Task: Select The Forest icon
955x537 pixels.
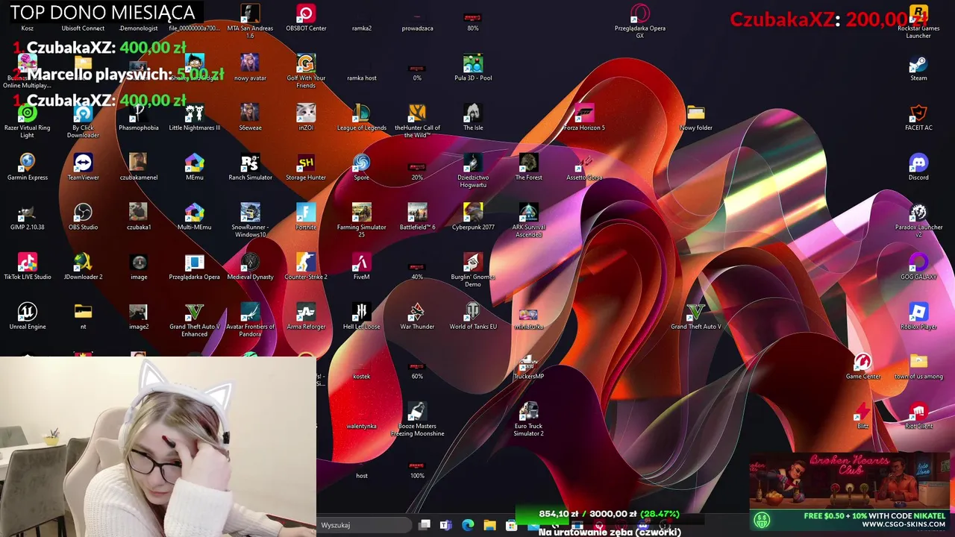Action: (x=528, y=163)
